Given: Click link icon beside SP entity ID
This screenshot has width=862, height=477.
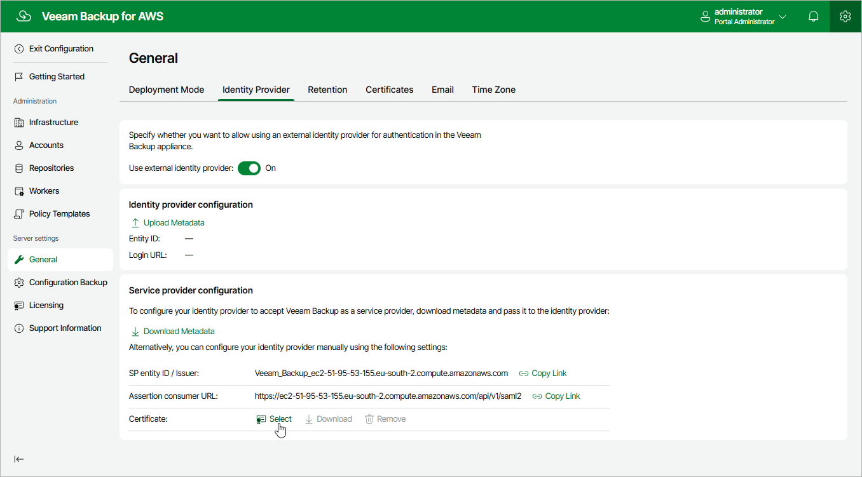Looking at the screenshot, I should 524,373.
